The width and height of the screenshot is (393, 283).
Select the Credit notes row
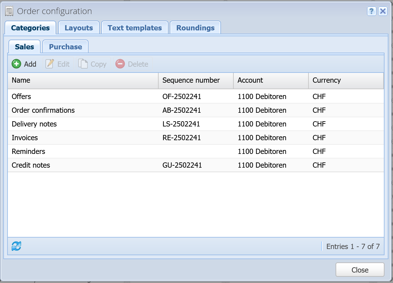[x=196, y=165]
